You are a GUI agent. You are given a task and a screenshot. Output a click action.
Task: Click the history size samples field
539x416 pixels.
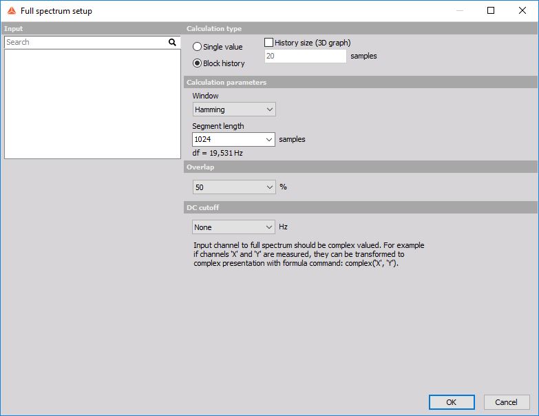coord(305,56)
